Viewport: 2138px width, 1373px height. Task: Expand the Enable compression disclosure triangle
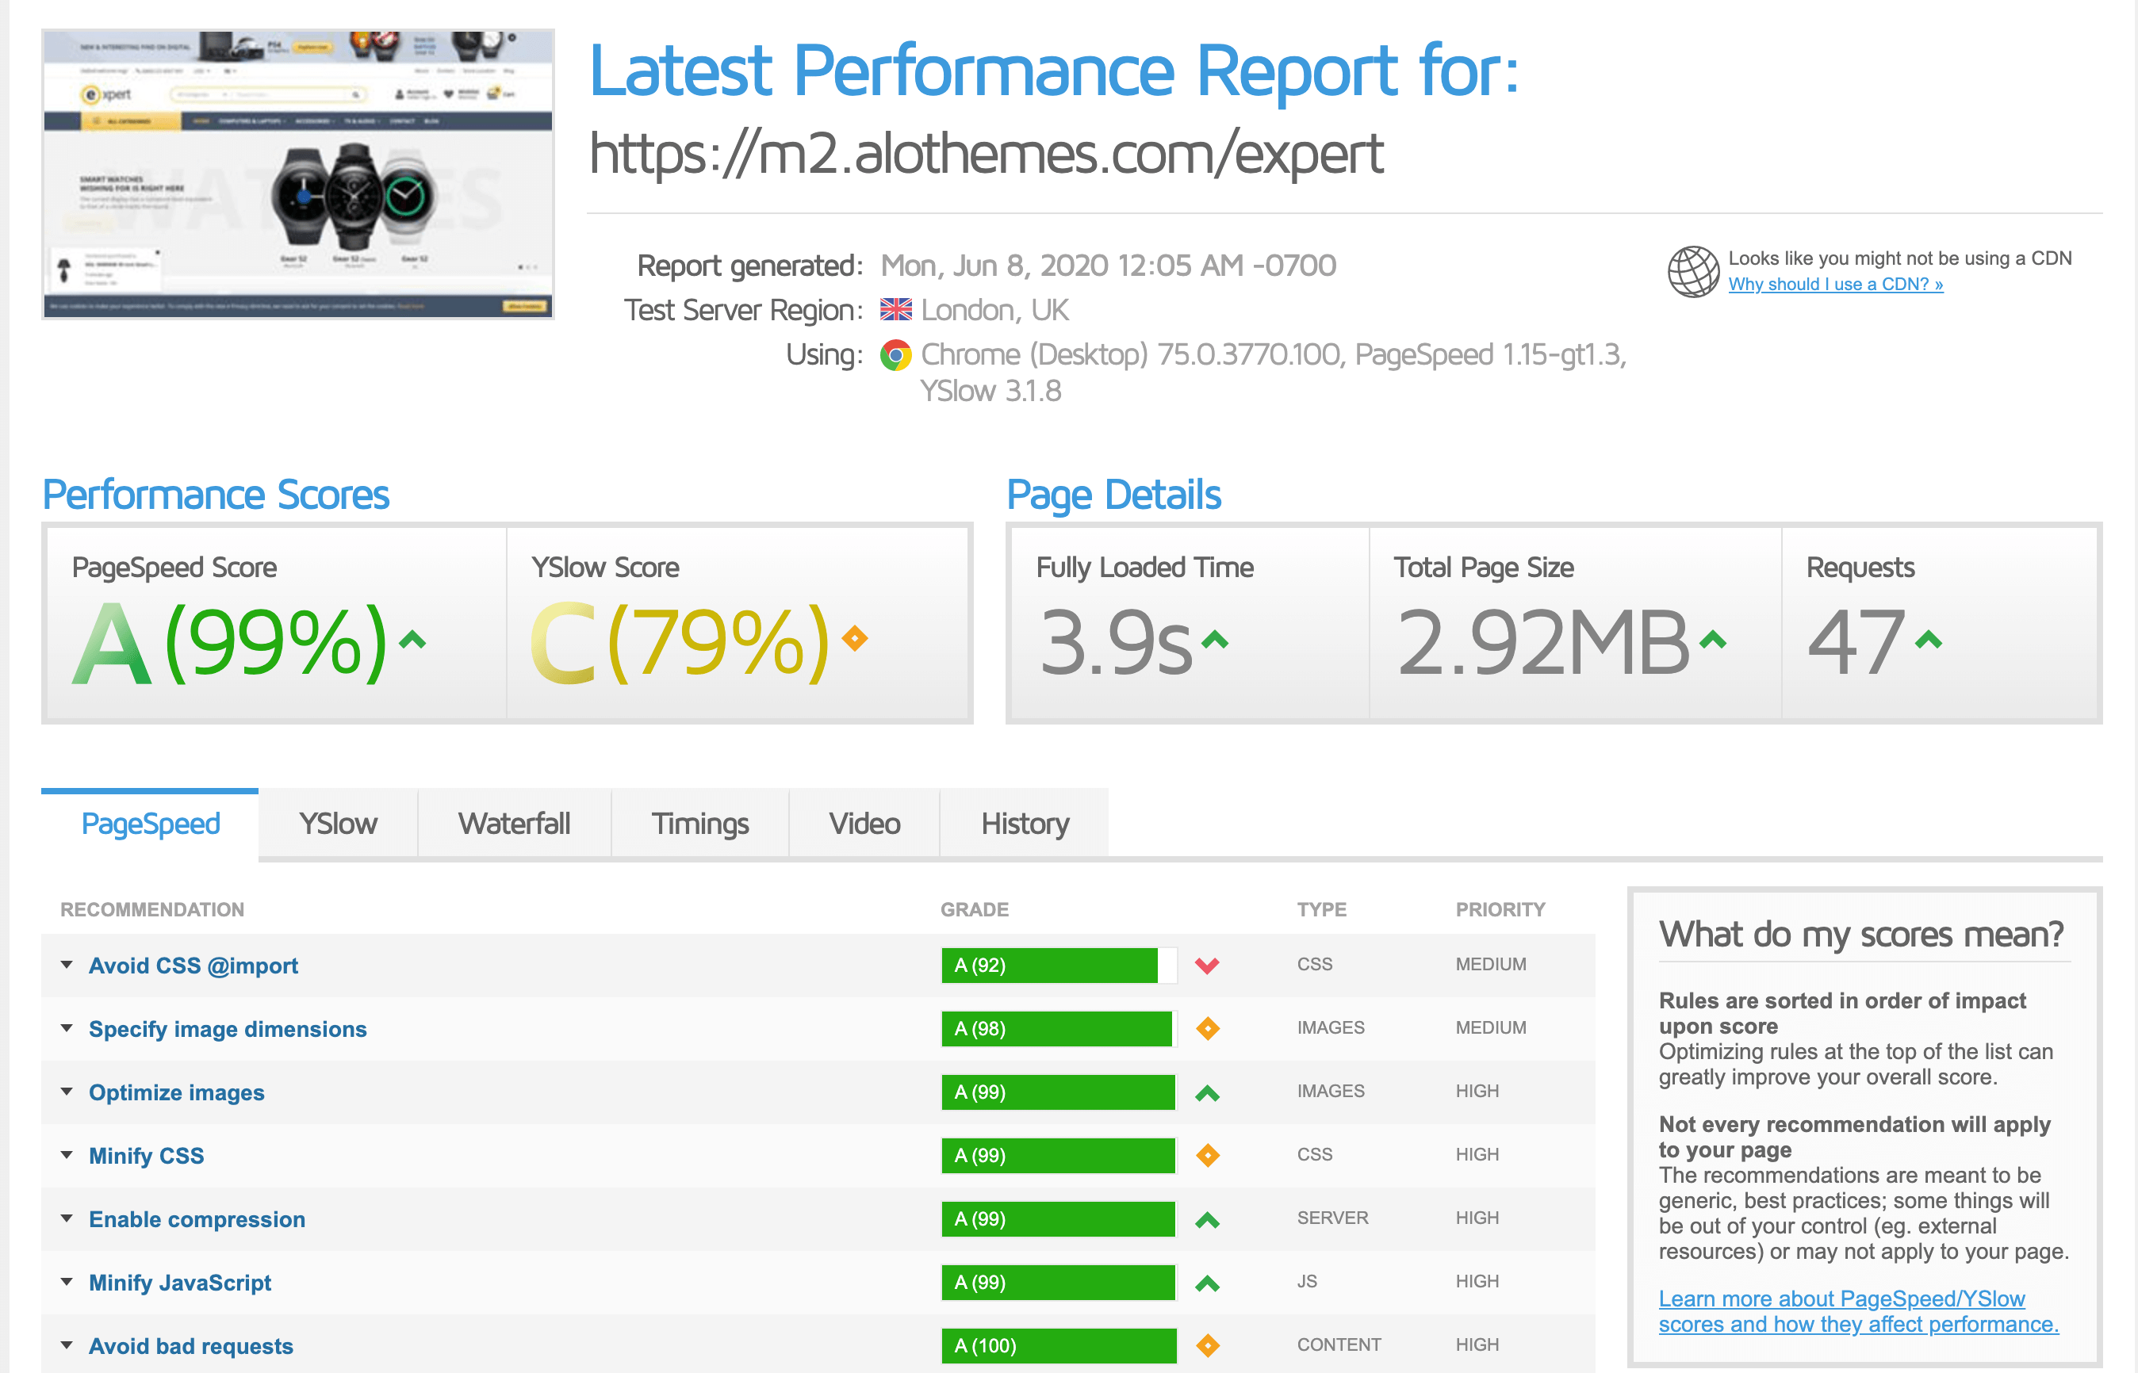[x=67, y=1218]
